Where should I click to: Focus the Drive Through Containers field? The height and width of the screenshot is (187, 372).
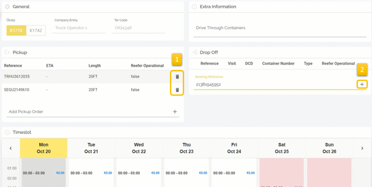coord(279,28)
